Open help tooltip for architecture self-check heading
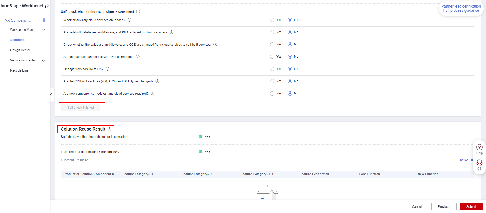486x213 pixels. coord(138,11)
